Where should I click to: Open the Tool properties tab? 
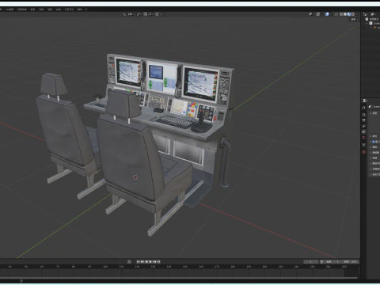[x=363, y=108]
